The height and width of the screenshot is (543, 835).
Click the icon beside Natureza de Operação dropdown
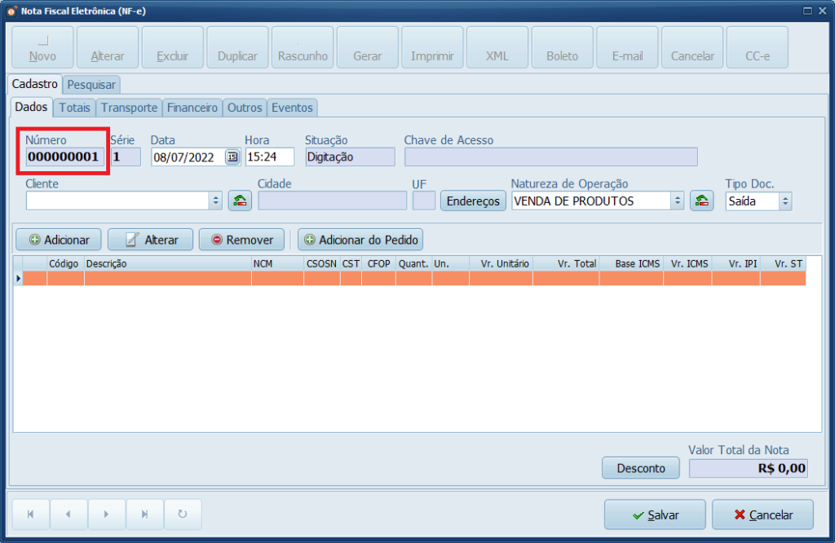pos(702,201)
